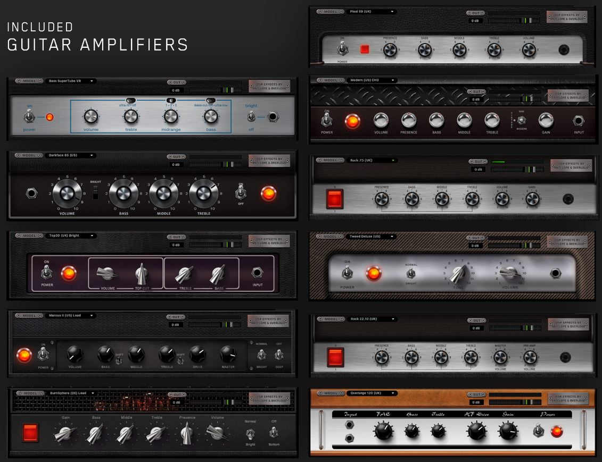Open the Overange 120 (UK) model dropdown
Viewport: 602px width, 462px height.
coord(372,393)
